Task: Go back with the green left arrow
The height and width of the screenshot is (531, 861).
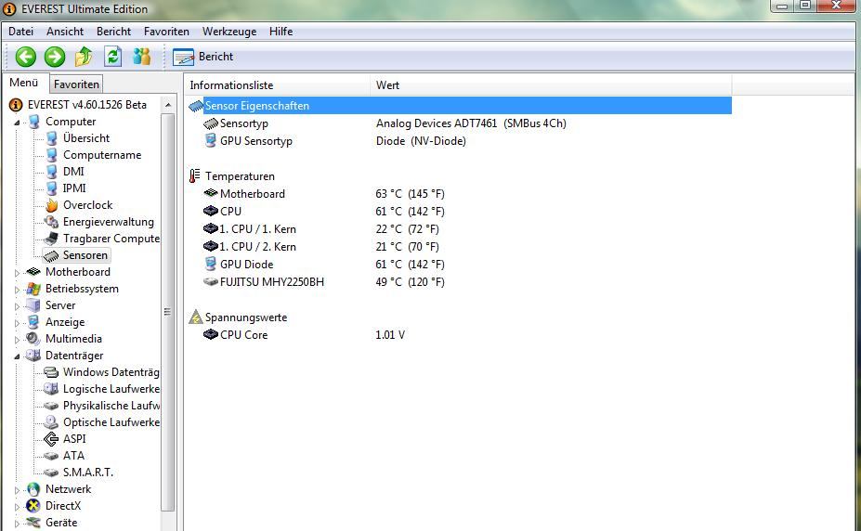Action: [x=25, y=57]
